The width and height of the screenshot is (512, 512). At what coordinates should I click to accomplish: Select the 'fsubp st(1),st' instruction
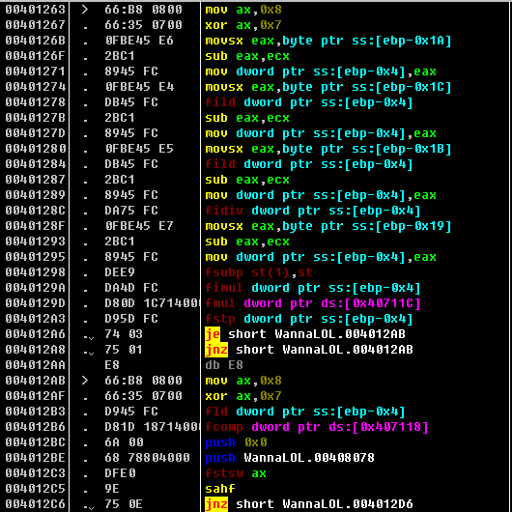point(259,272)
